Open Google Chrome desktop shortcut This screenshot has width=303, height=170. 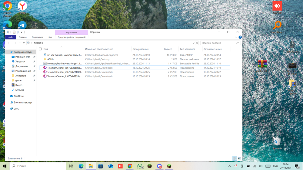click(x=7, y=9)
